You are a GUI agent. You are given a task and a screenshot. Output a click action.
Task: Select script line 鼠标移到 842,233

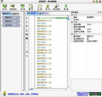(x=44, y=21)
